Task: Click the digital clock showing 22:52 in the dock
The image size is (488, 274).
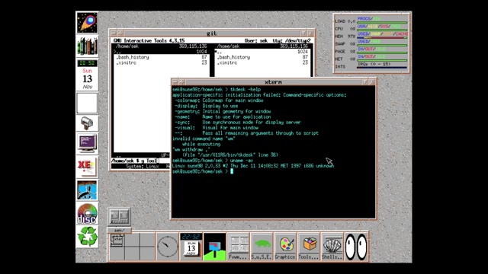Action: [87, 63]
